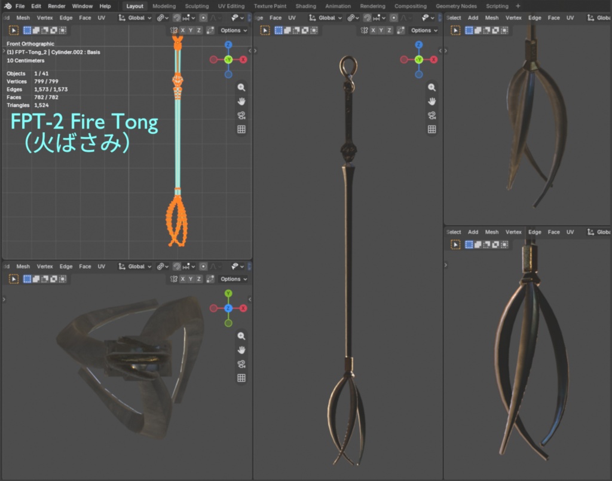Toggle proportional editing in middle viewport
The image size is (612, 481).
coord(394,17)
